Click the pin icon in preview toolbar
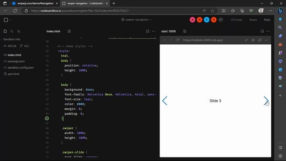The height and width of the screenshot is (161, 286). click(x=246, y=40)
